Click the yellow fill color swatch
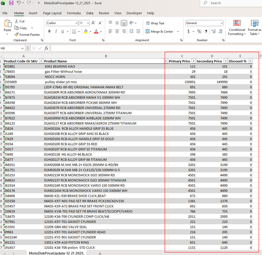Image resolution: width=262 pixels, height=255 pixels. point(85,31)
